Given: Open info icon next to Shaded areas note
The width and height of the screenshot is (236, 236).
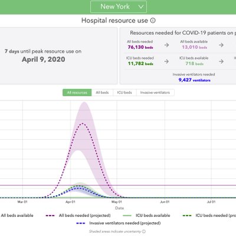Looking at the screenshot, I should [x=144, y=231].
